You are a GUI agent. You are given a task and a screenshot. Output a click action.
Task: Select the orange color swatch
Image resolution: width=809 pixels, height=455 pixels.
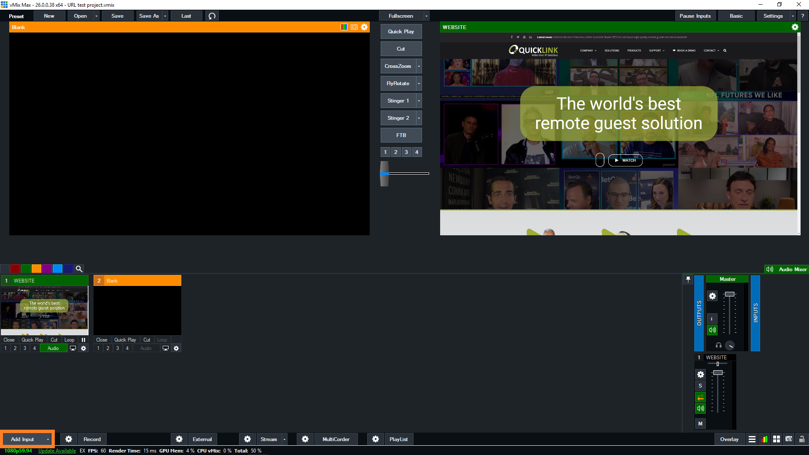37,269
